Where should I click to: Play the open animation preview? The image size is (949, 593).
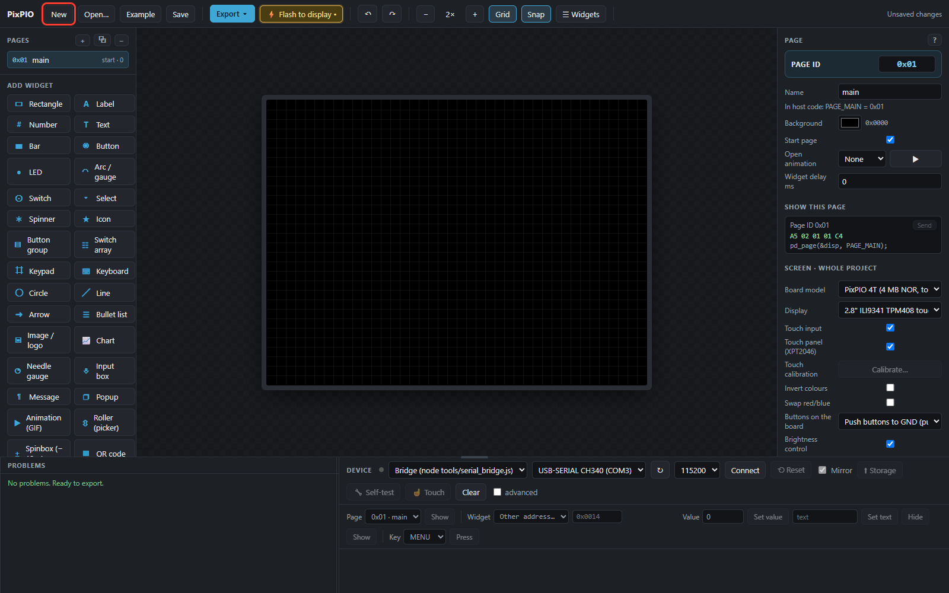[x=915, y=159]
